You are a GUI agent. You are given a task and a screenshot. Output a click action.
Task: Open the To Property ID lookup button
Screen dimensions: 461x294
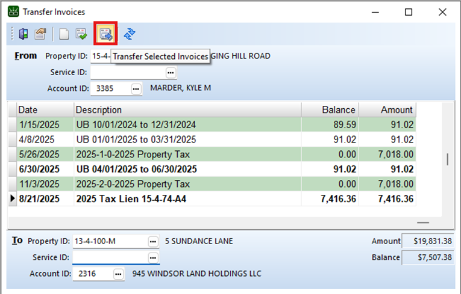click(x=153, y=241)
